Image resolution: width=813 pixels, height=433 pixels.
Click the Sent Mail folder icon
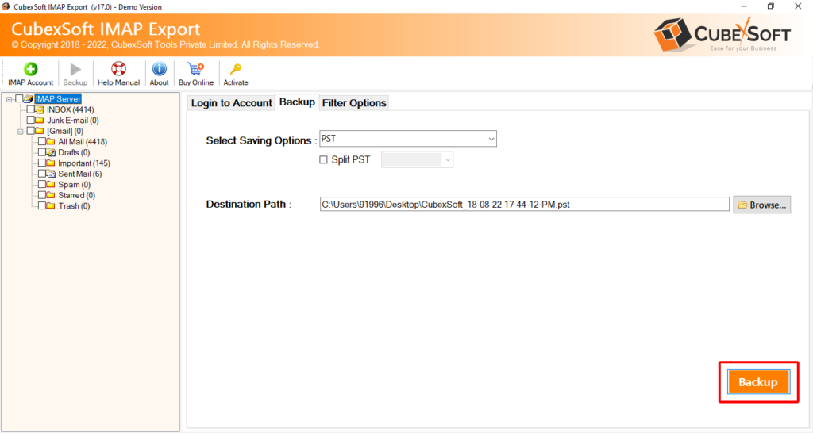(51, 174)
